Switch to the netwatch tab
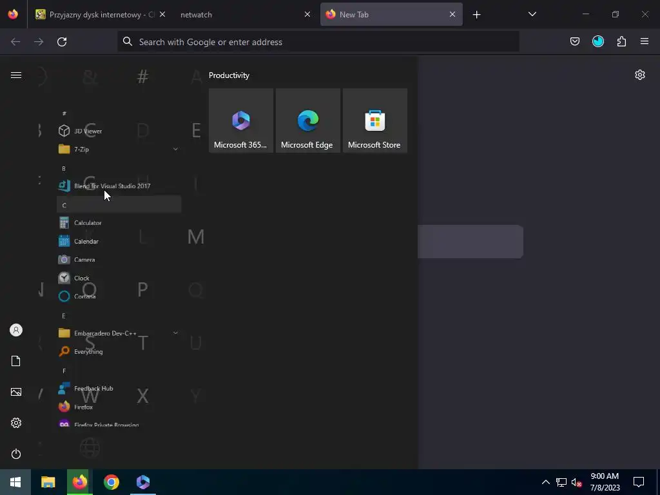The height and width of the screenshot is (495, 660). click(243, 14)
